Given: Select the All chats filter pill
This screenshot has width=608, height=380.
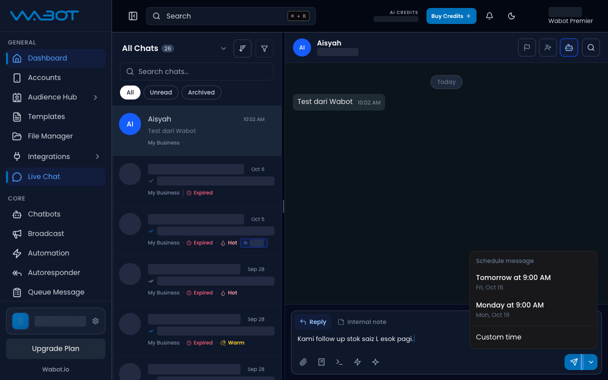Looking at the screenshot, I should [130, 92].
